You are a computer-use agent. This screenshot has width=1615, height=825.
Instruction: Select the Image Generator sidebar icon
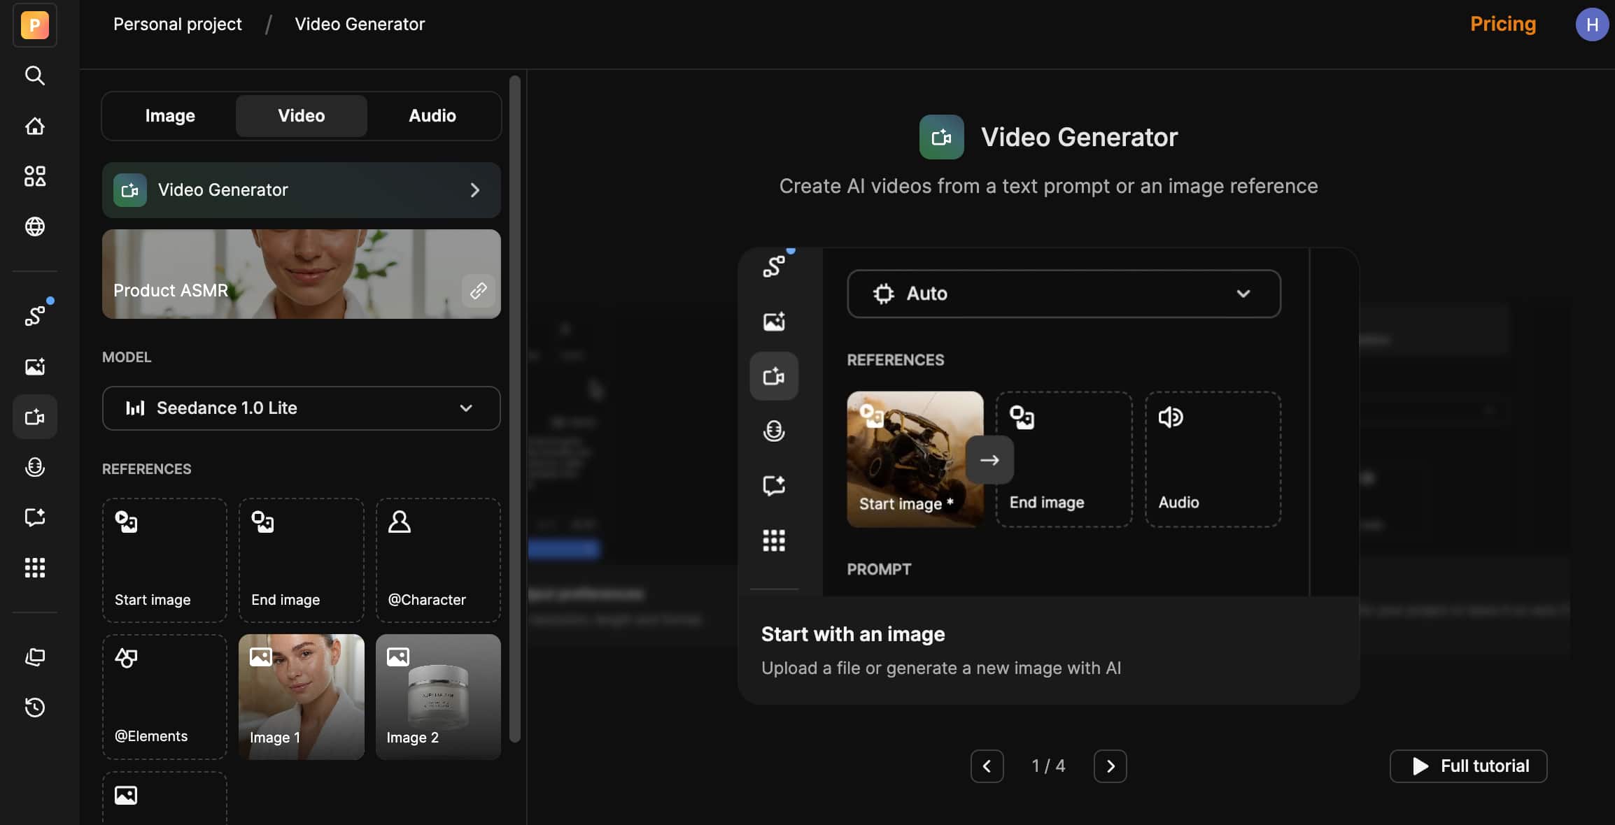pyautogui.click(x=35, y=366)
